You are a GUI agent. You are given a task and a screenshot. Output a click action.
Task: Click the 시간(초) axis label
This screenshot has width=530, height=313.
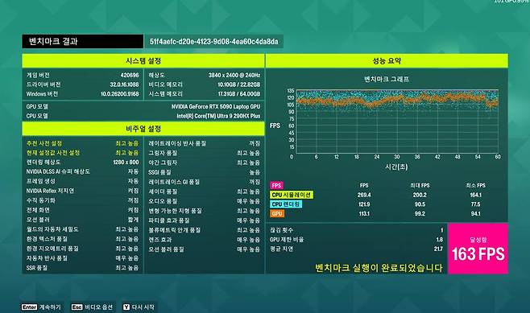coord(396,167)
